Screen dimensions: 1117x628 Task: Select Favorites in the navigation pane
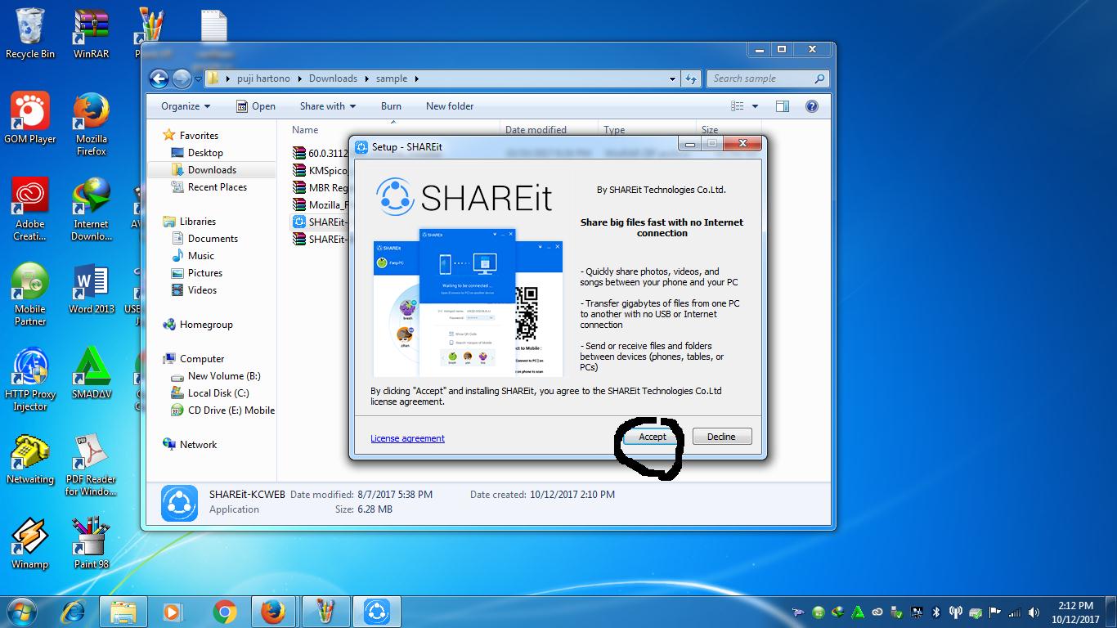coord(191,136)
